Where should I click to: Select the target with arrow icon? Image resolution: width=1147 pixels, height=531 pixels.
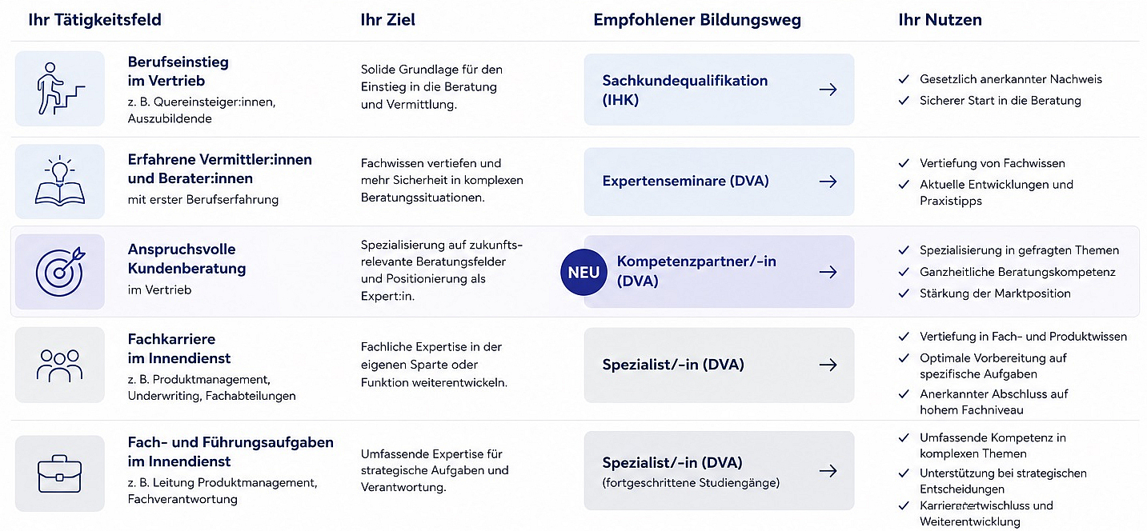click(60, 272)
